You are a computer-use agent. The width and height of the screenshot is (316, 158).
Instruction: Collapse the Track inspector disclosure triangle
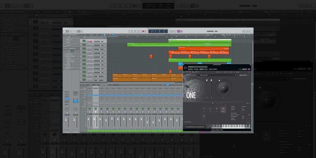coord(64,48)
